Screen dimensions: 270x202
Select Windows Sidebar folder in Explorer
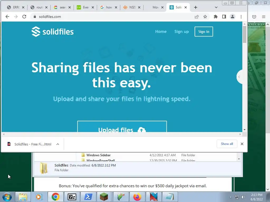click(x=98, y=155)
